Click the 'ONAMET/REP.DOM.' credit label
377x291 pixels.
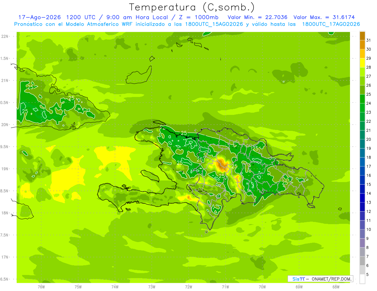331,279
